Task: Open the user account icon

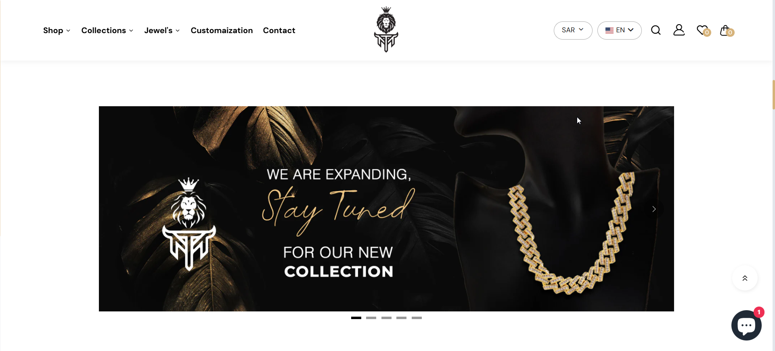Action: 679,30
